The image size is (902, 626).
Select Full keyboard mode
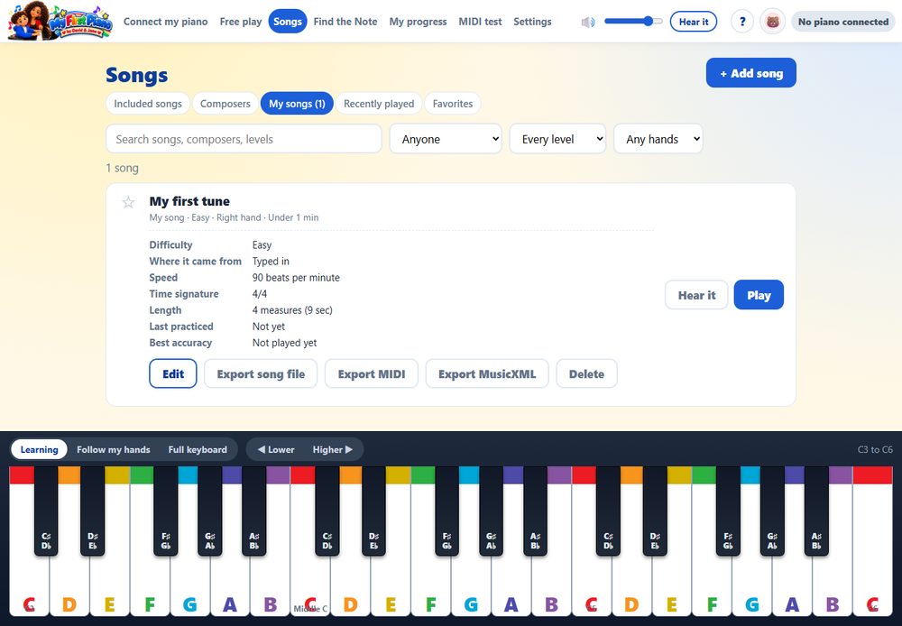[x=198, y=450]
